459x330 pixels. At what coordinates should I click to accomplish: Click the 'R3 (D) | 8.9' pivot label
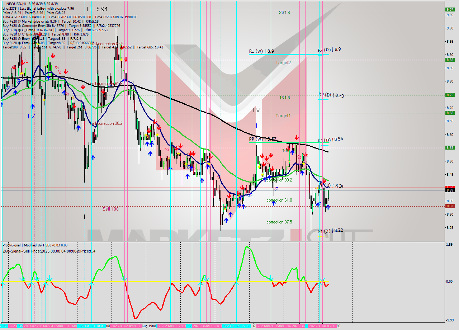[x=329, y=49]
